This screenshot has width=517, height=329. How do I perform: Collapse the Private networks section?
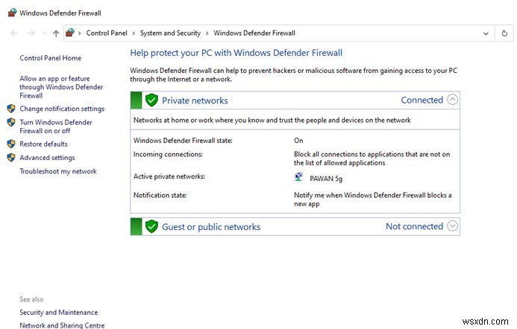click(x=453, y=100)
